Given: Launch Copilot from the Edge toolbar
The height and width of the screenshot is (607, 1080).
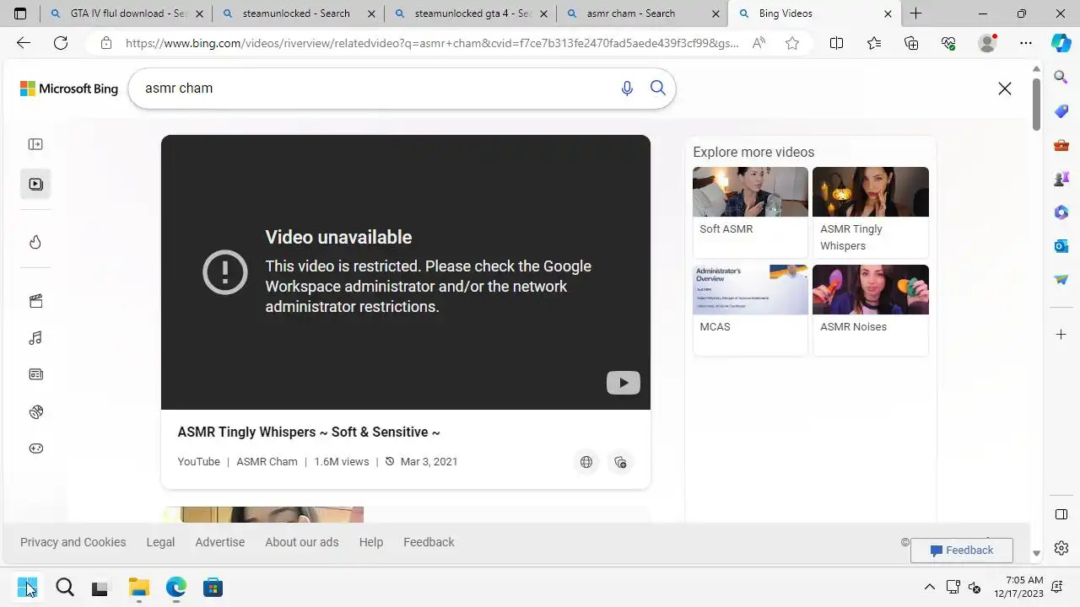Looking at the screenshot, I should click(1061, 43).
